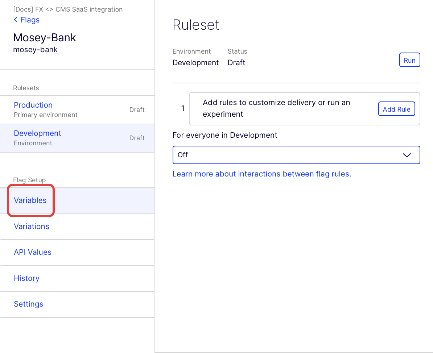Click the rule number 1
This screenshot has width=433, height=353.
pos(182,108)
